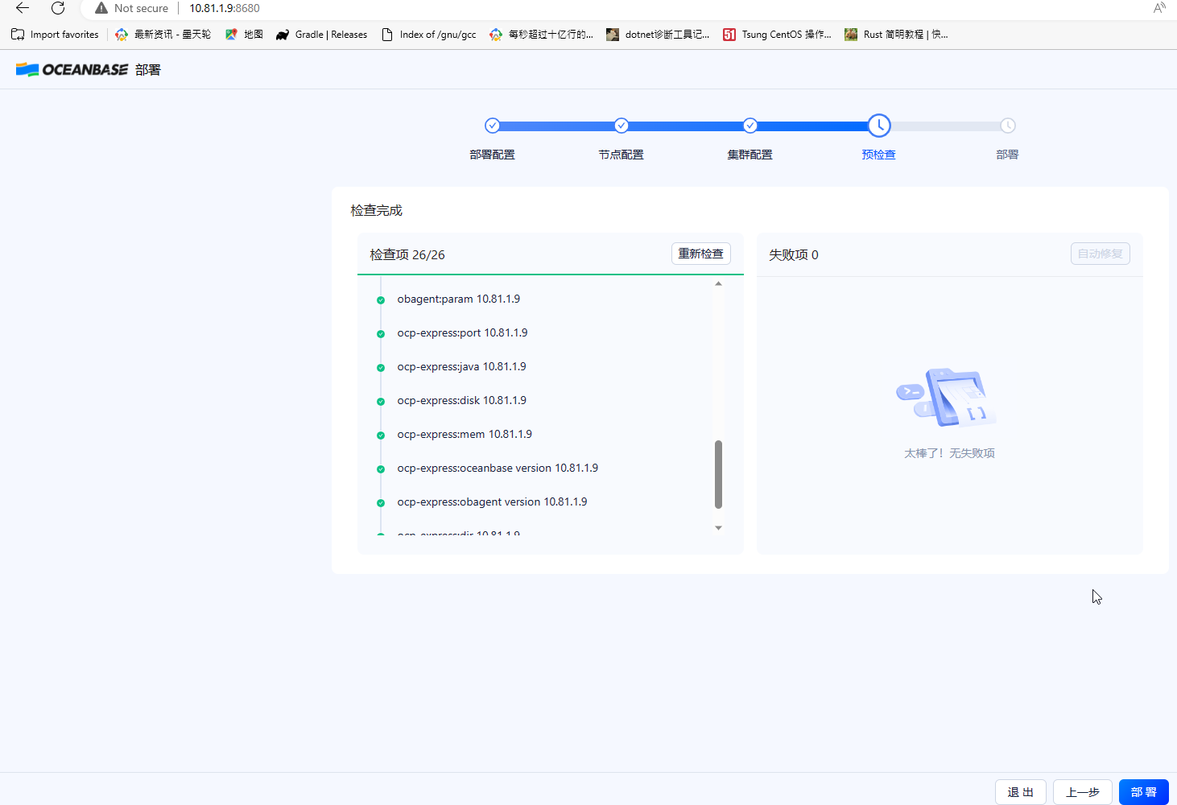Click the completed 部署配置 step checkmark icon
The image size is (1177, 805).
pyautogui.click(x=492, y=126)
